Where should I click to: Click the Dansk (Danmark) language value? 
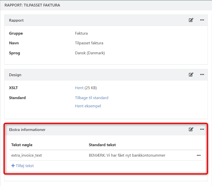[x=90, y=53]
